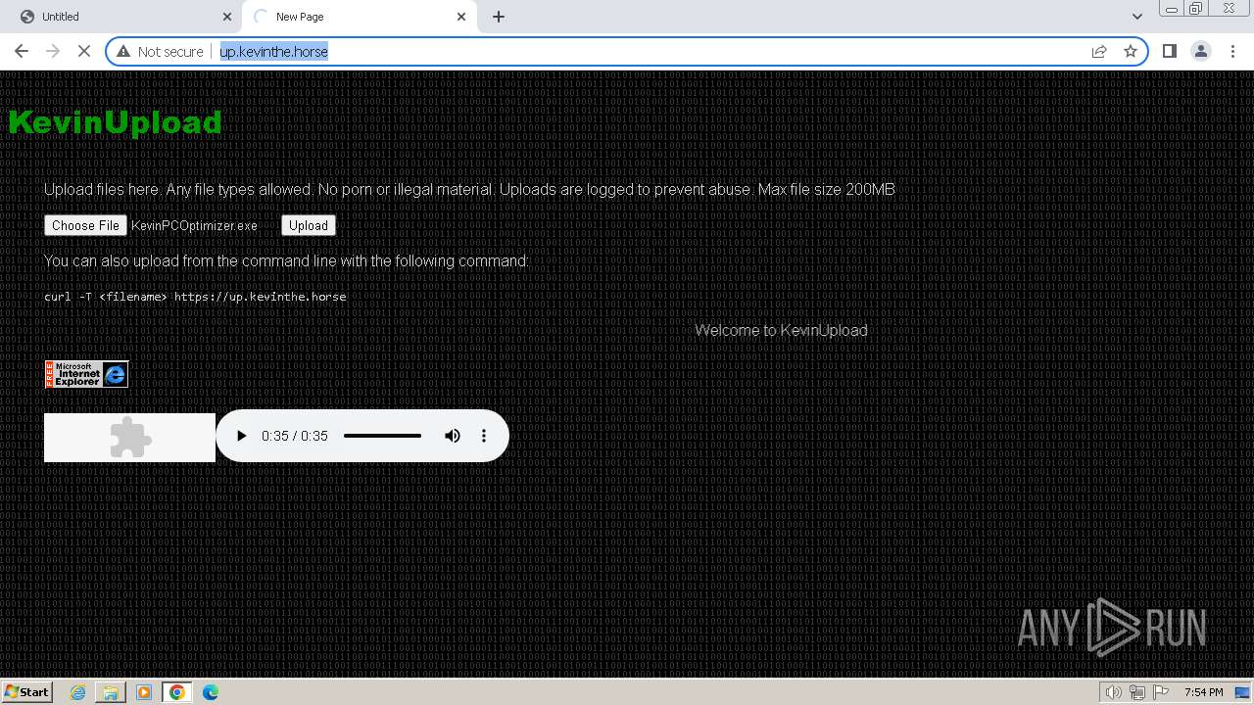Click the missing plugin puzzle placeholder
The height and width of the screenshot is (705, 1254).
tap(129, 438)
